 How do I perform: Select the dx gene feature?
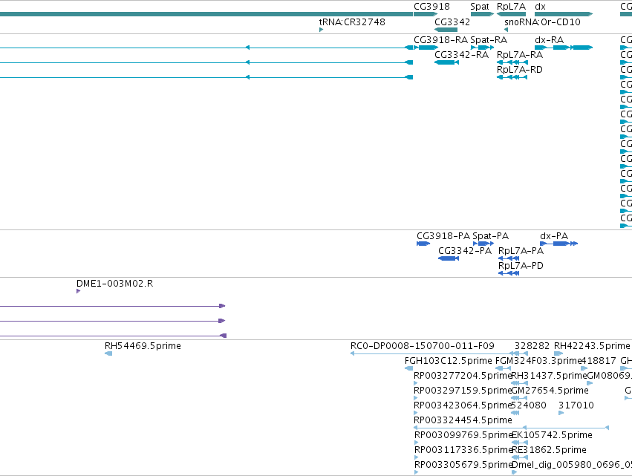coord(564,14)
